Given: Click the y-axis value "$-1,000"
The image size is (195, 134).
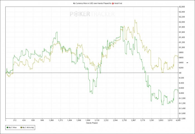Looking at the screenshot, I should [x=182, y=98].
